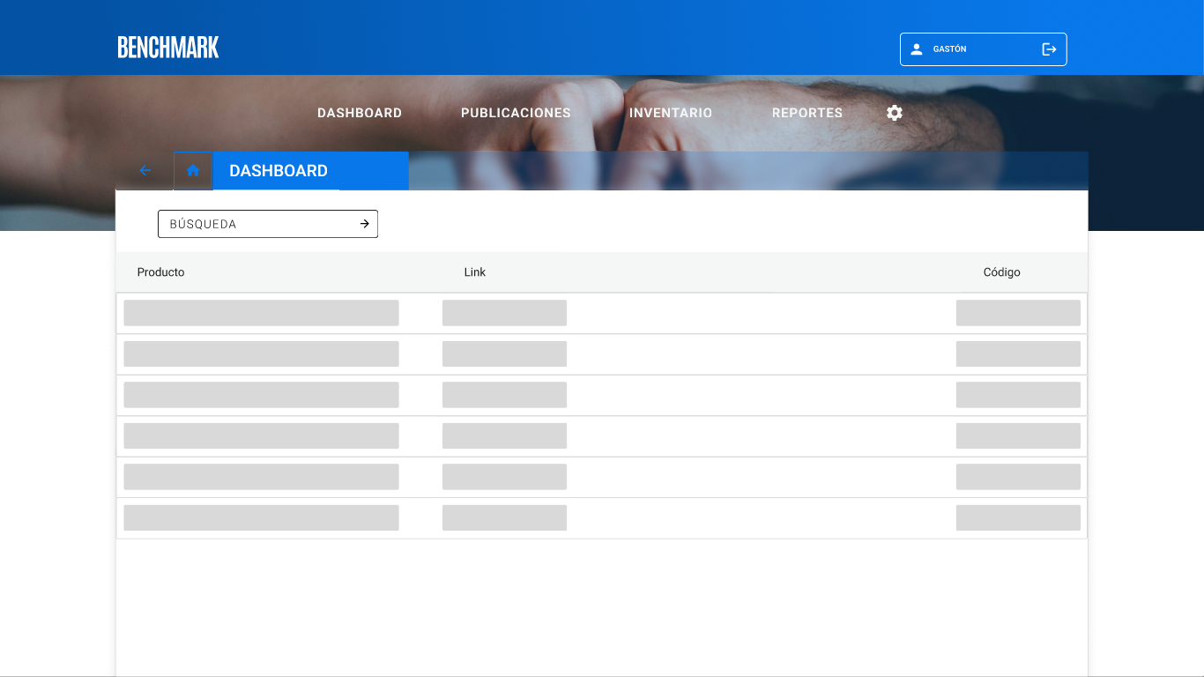This screenshot has width=1204, height=677.
Task: Click the BENCHMARK logo
Action: pos(168,48)
